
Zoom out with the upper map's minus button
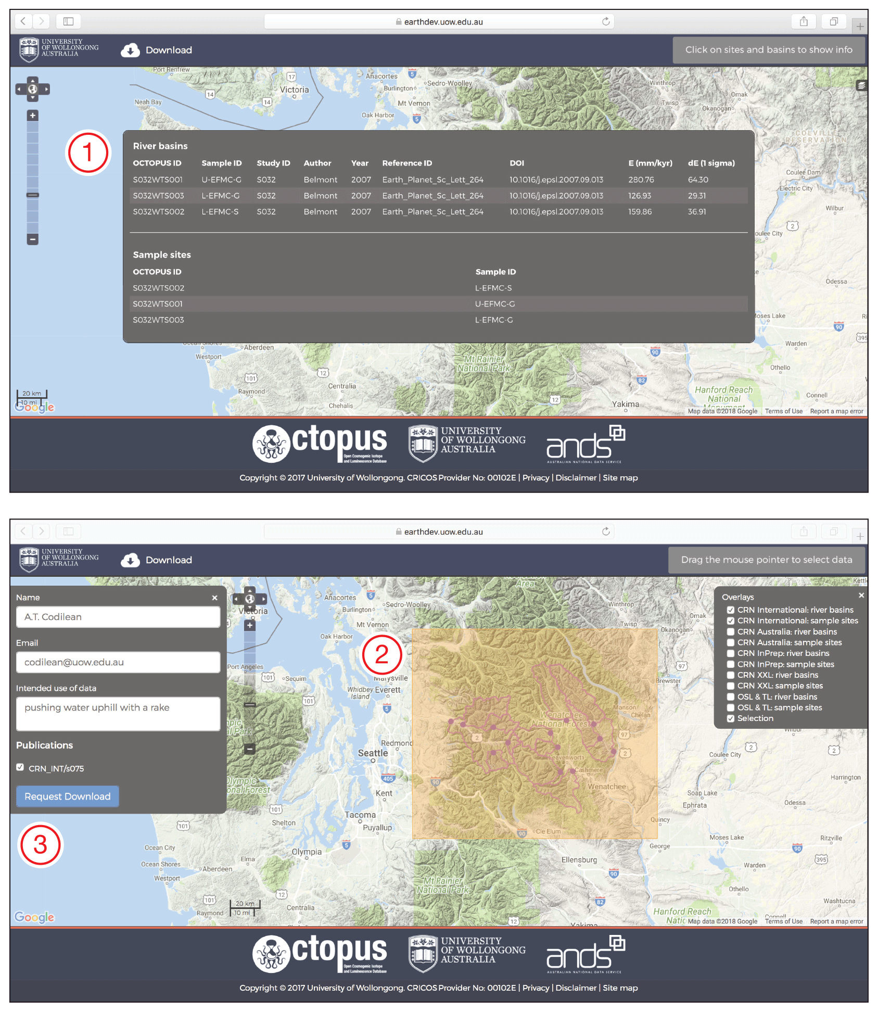coord(33,239)
